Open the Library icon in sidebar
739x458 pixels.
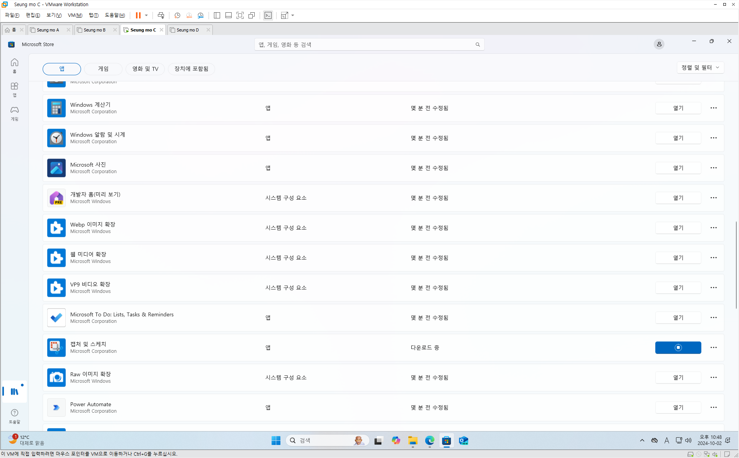pyautogui.click(x=15, y=391)
